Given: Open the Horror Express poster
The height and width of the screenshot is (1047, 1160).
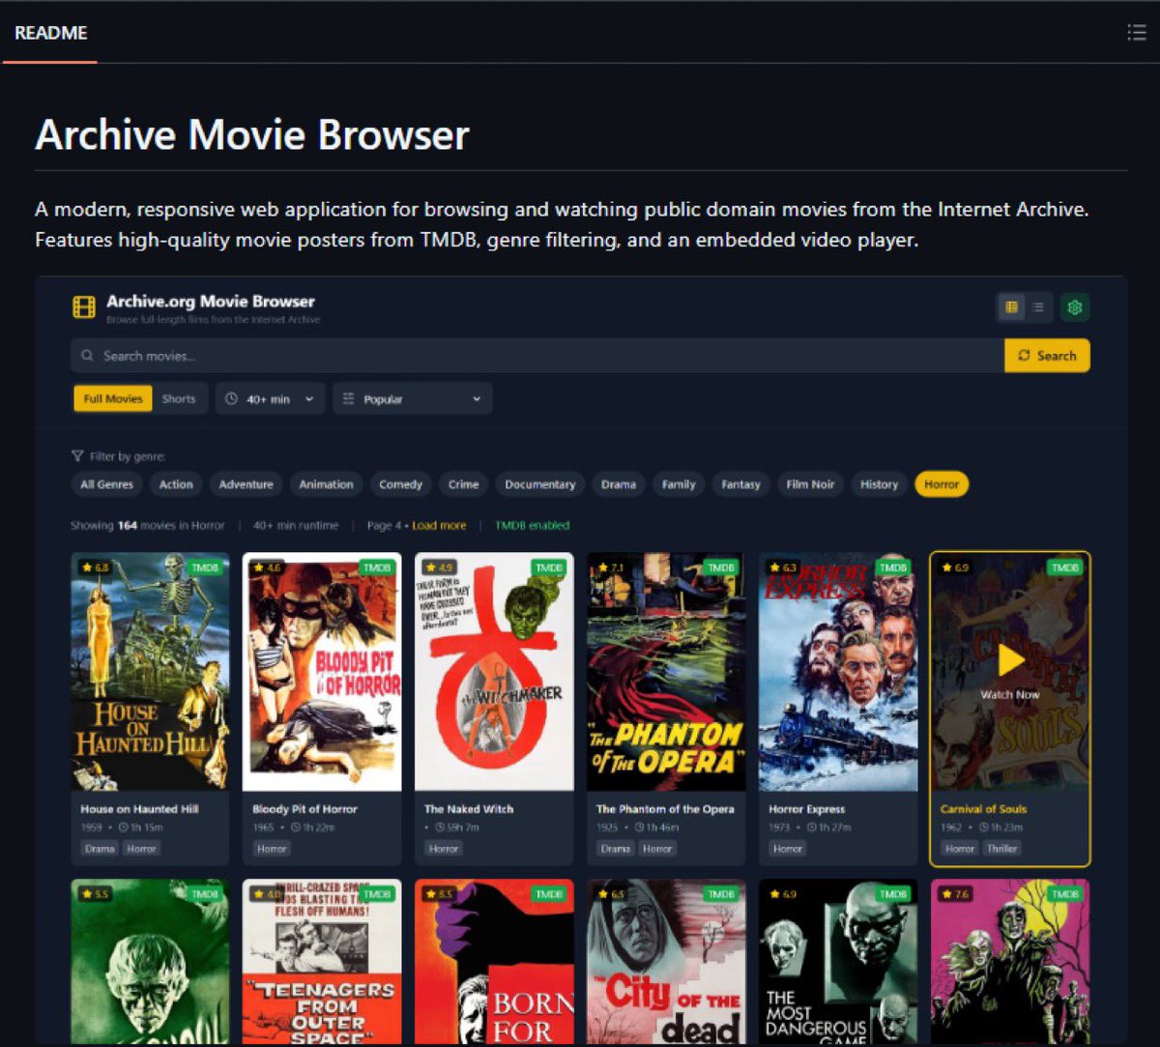Looking at the screenshot, I should [x=838, y=672].
